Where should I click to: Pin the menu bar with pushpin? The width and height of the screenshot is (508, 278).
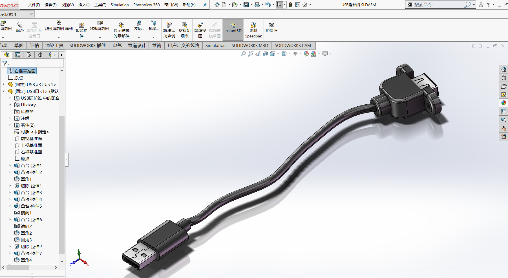point(205,5)
